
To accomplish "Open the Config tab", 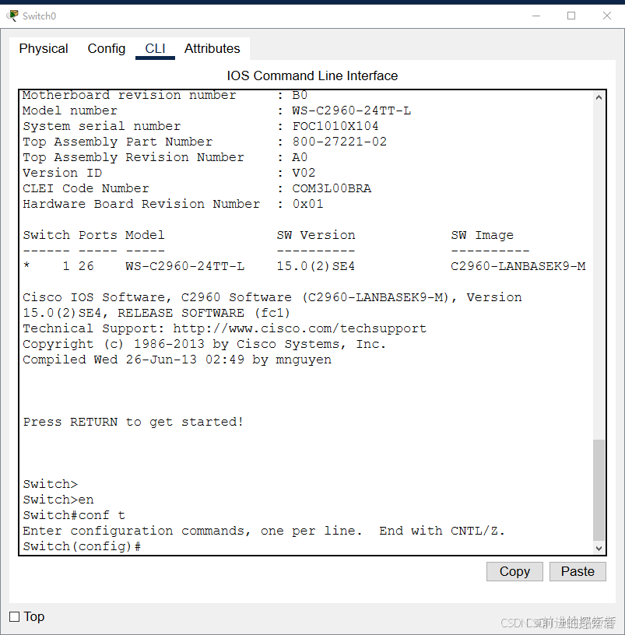I will tap(107, 48).
